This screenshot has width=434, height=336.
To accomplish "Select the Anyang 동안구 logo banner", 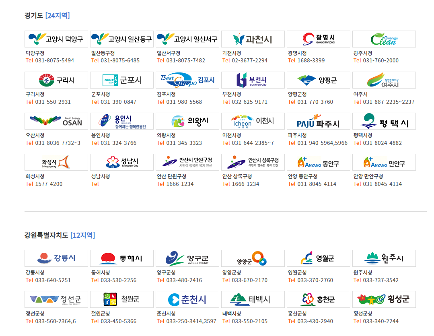I will [x=319, y=162].
